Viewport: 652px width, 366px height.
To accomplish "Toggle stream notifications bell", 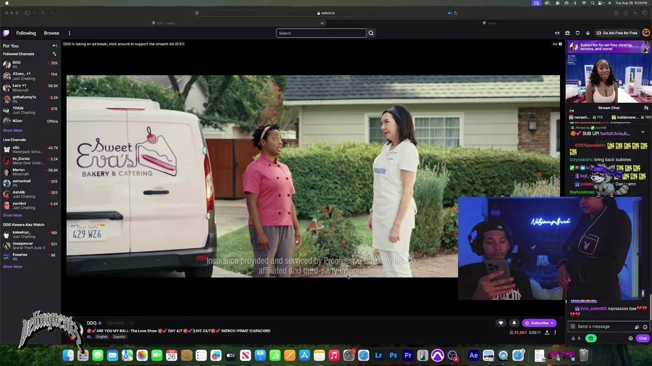I will (514, 323).
